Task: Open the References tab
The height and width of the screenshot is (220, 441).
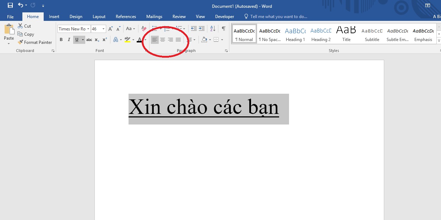Action: click(x=126, y=17)
